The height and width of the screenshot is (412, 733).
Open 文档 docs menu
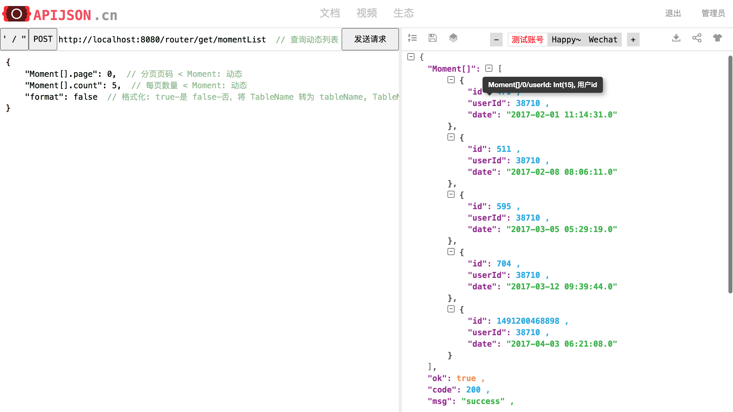click(330, 13)
